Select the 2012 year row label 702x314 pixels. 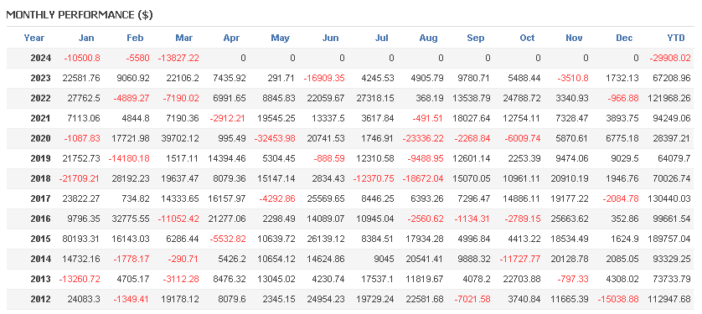pyautogui.click(x=41, y=299)
